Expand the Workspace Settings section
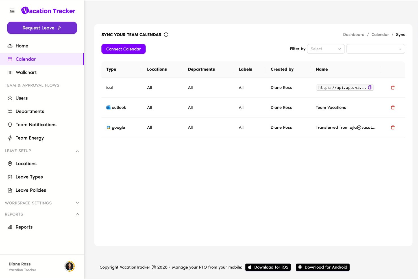Image resolution: width=418 pixels, height=279 pixels. coord(77,203)
